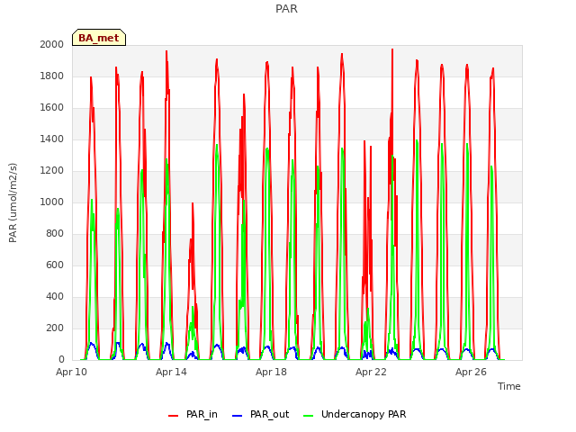The width and height of the screenshot is (576, 432).
Task: Click the 1400 y-axis tick label
Action: pyautogui.click(x=52, y=139)
